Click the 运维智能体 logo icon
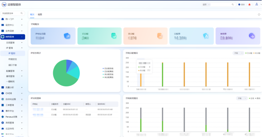This screenshot has width=262, height=137. point(4,4)
